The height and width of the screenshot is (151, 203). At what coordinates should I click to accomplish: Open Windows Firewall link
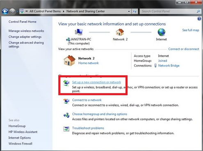point(21,144)
